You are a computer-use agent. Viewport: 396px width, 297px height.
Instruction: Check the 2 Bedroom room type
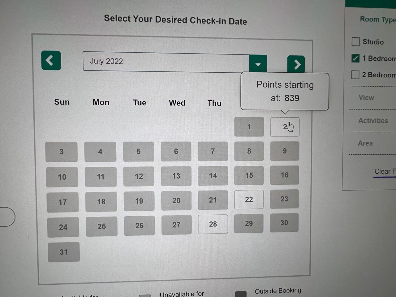355,75
